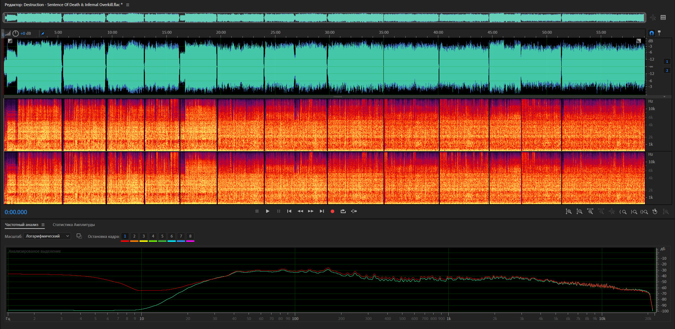Screen dimensions: 675x329
Task: Click the Skip Selection transport icon
Action: (354, 211)
